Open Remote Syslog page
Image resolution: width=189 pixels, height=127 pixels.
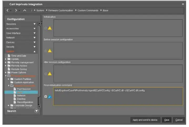click(x=19, y=69)
